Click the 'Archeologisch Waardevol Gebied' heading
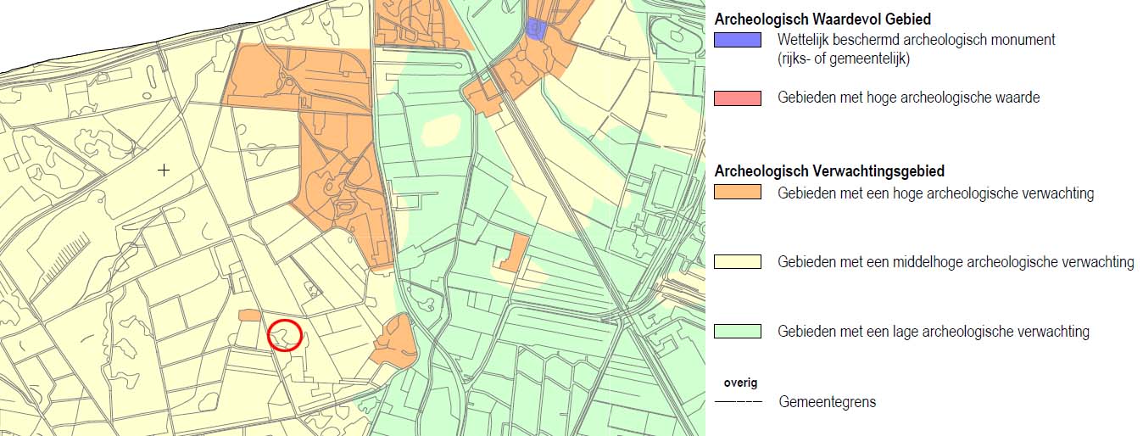Screen dimensions: 1143x436 [x=822, y=19]
